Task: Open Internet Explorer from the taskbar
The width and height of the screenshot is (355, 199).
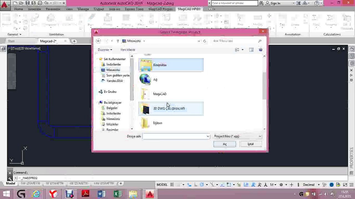Action: (36, 194)
